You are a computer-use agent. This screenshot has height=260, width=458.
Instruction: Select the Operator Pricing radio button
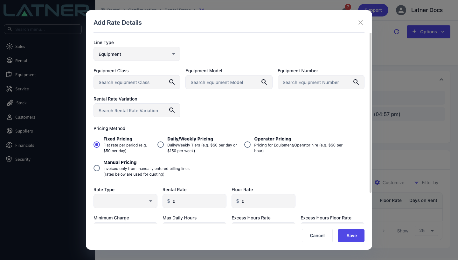click(x=247, y=145)
